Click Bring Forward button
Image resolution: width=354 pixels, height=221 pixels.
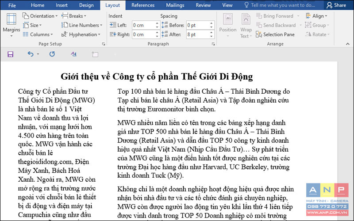(274, 16)
